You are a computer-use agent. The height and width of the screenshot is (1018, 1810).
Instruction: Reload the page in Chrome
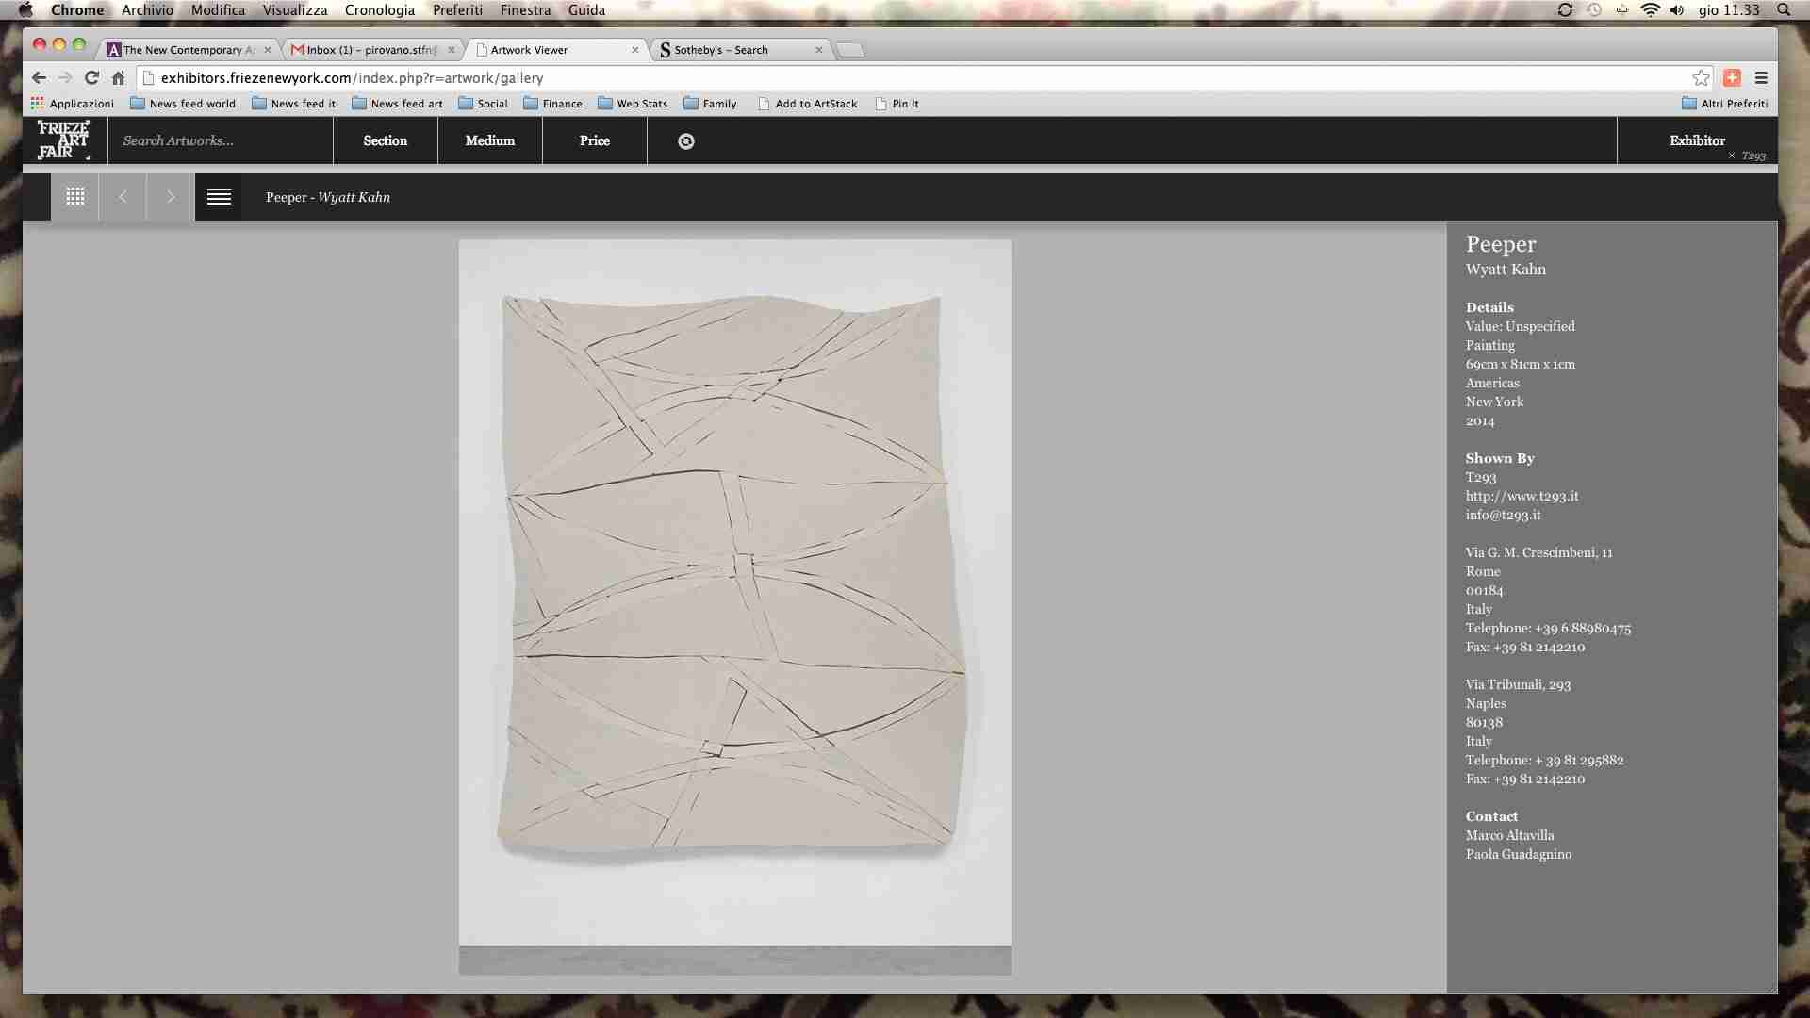coord(91,78)
